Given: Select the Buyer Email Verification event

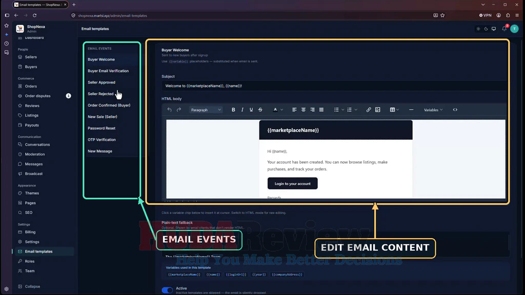Looking at the screenshot, I should click(x=108, y=71).
